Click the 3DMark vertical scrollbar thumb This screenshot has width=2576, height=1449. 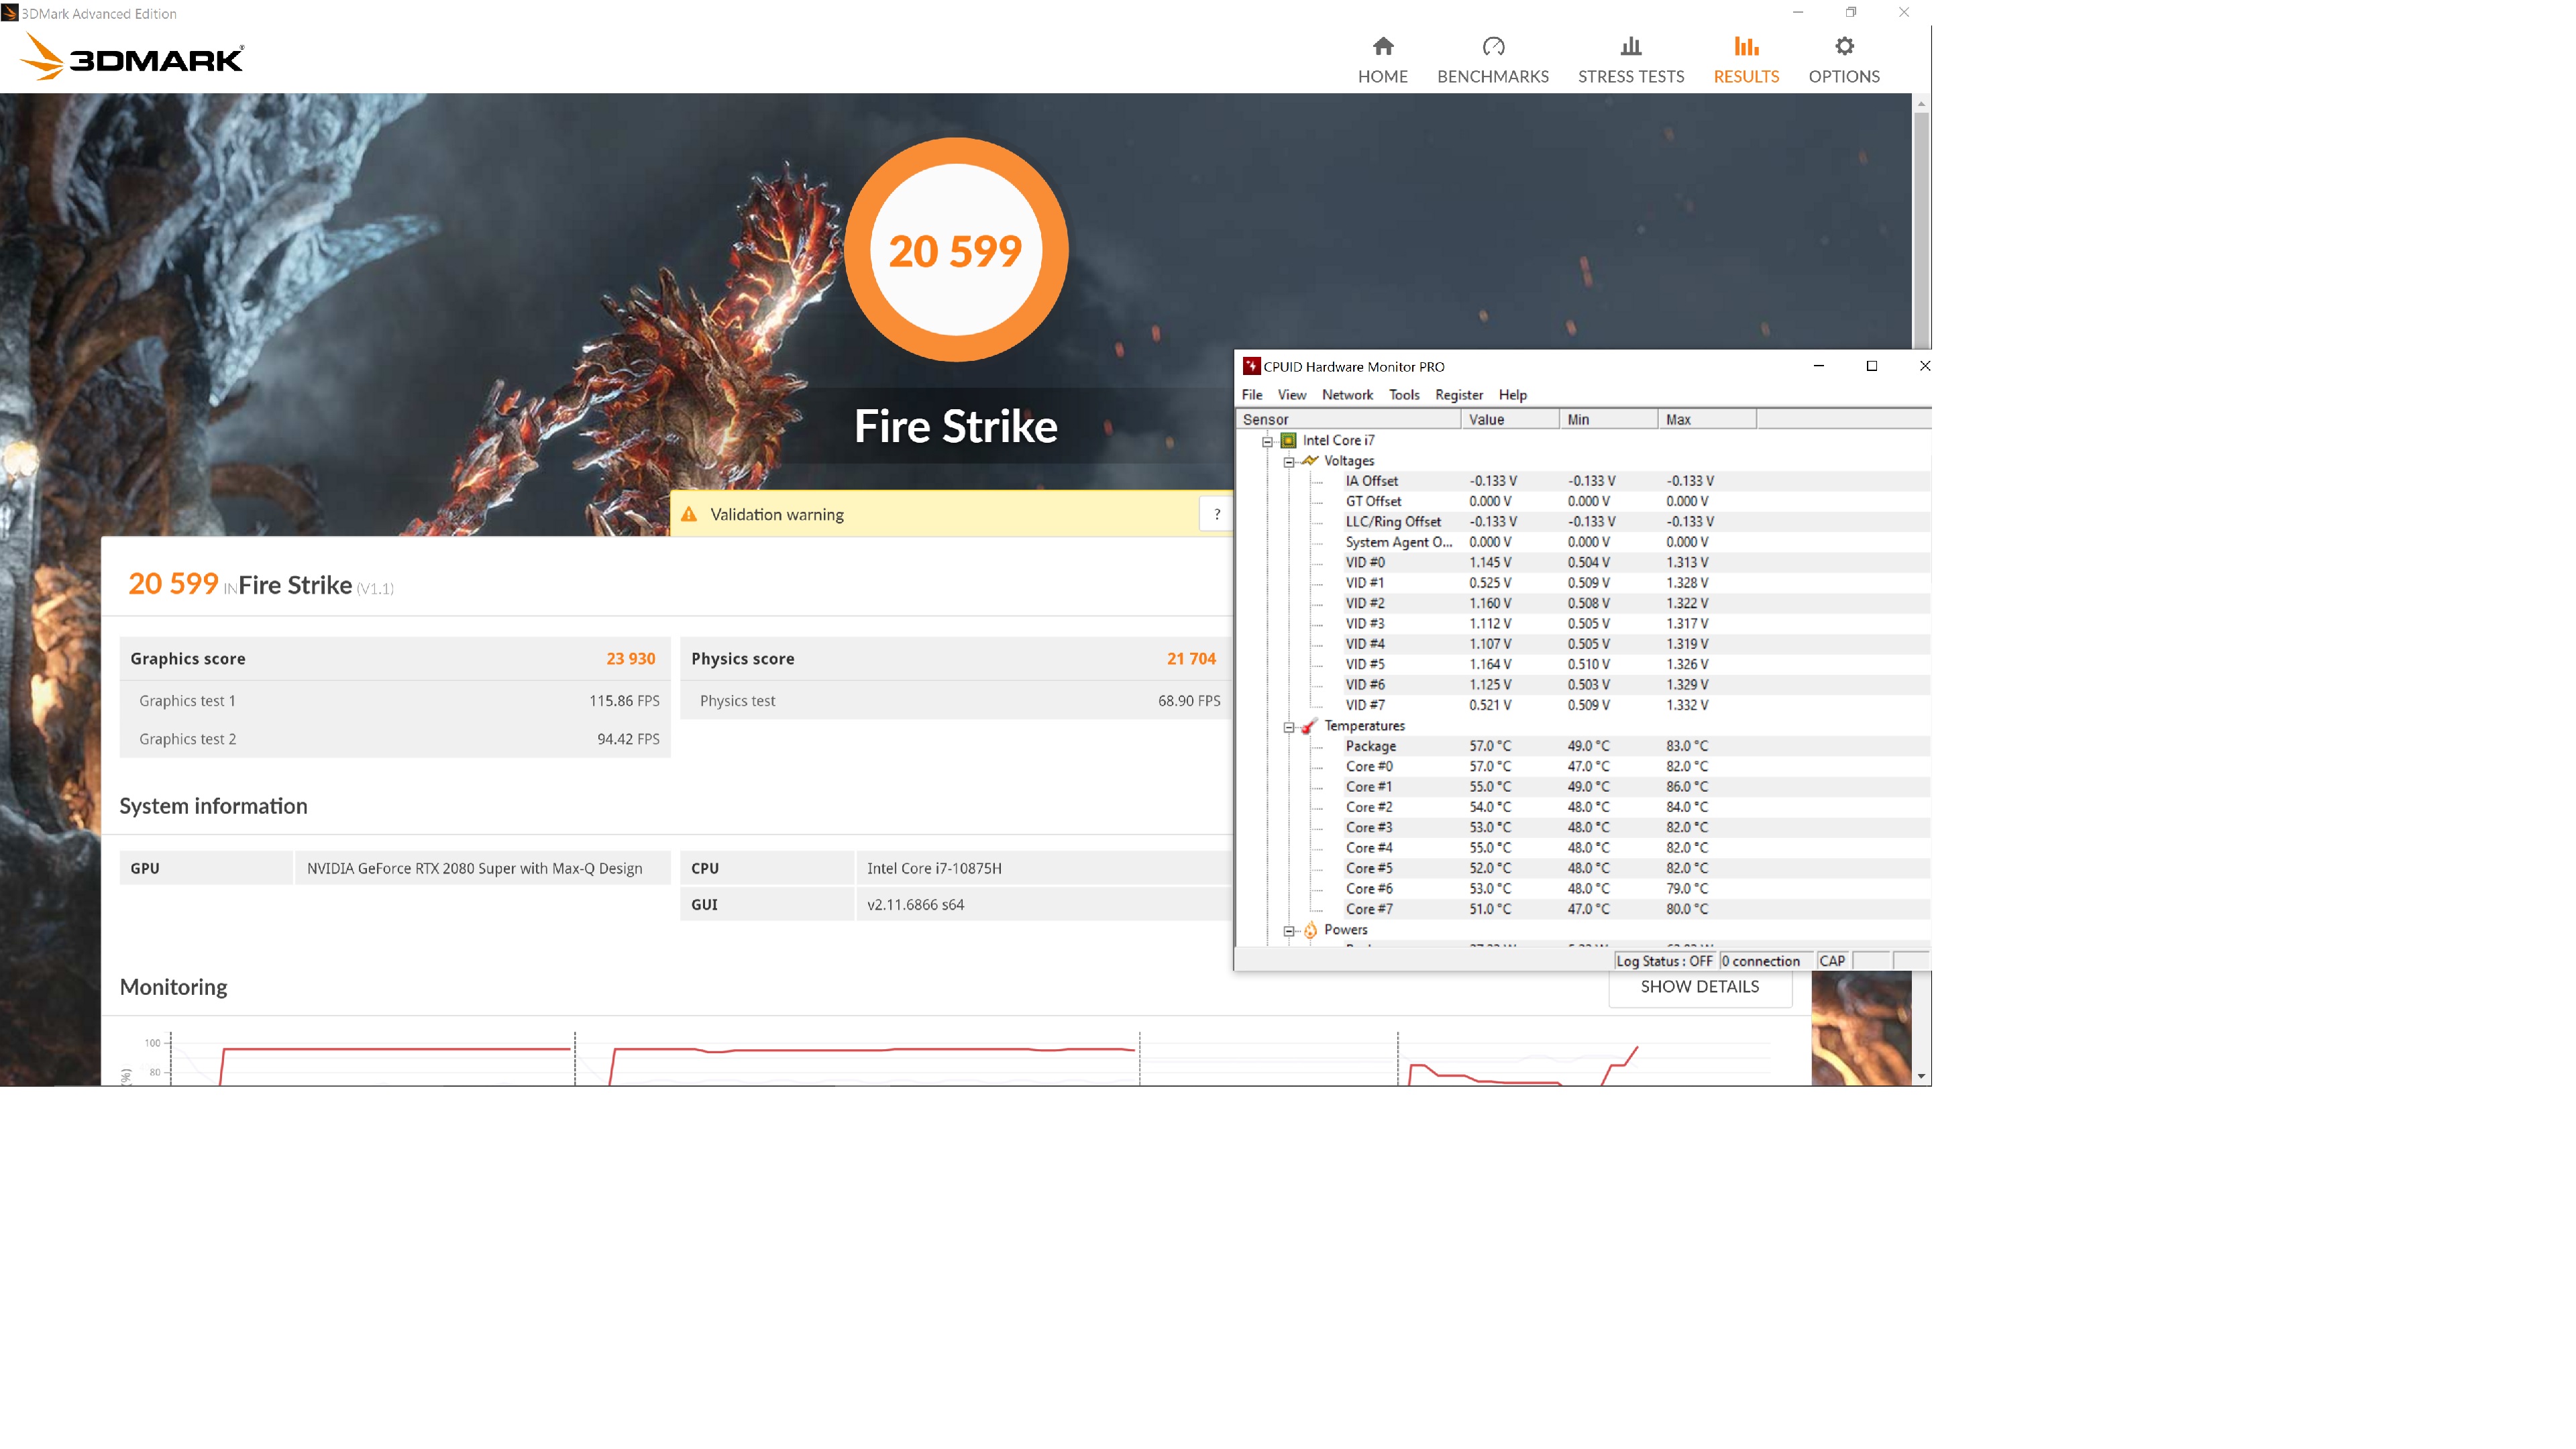click(1921, 230)
